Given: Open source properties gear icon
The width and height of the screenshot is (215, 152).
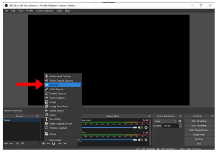Looking at the screenshot, I should coord(54,143).
